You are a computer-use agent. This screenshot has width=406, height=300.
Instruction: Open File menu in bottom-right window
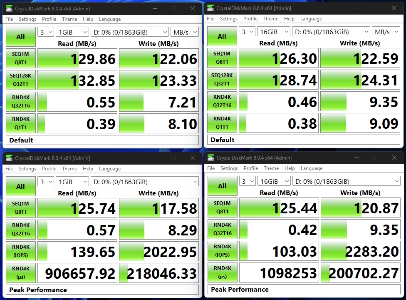click(211, 168)
